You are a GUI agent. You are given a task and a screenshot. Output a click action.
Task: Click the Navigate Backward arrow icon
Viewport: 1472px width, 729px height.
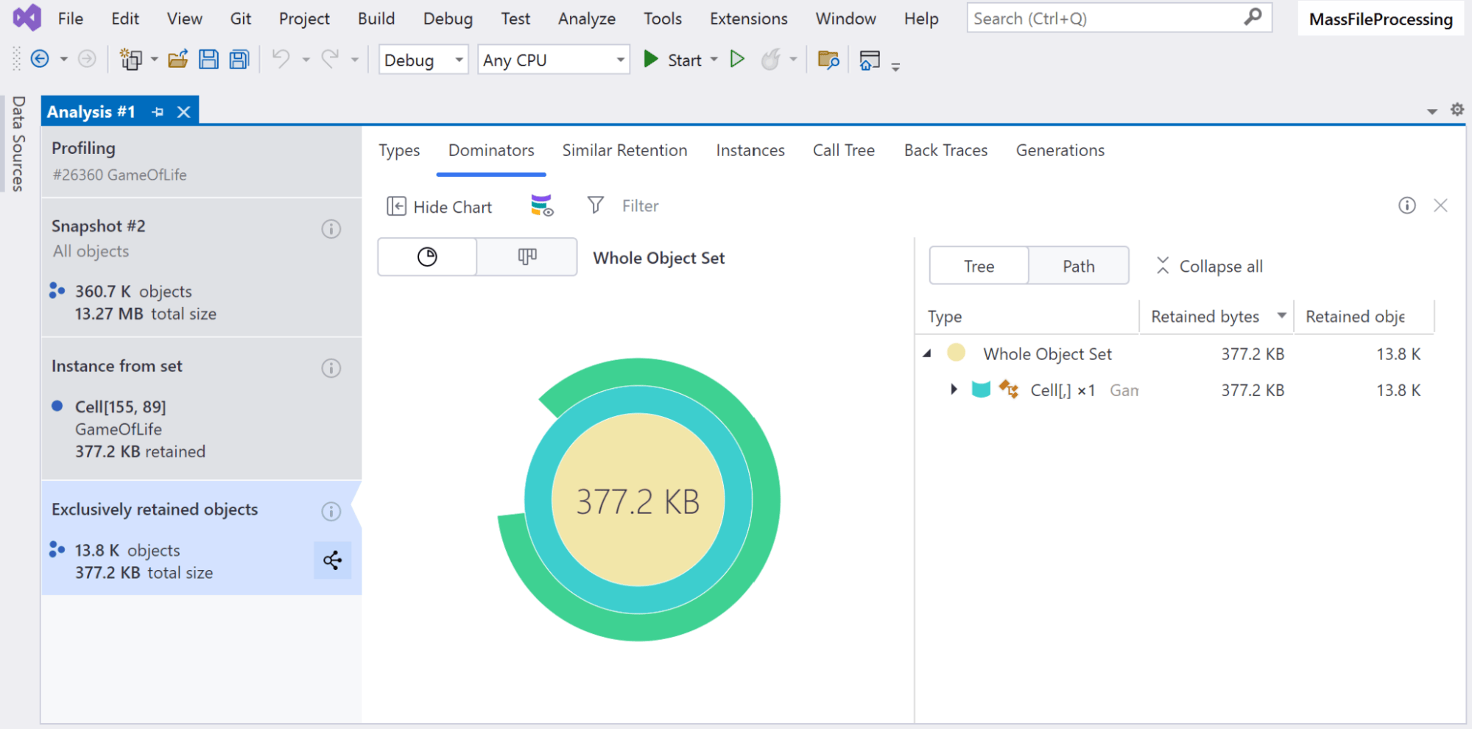[x=40, y=60]
